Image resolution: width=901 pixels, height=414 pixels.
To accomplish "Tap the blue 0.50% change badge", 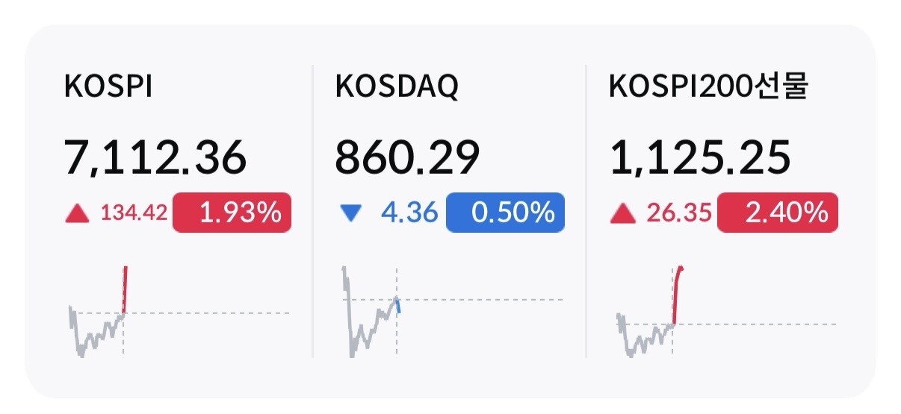I will pyautogui.click(x=505, y=213).
